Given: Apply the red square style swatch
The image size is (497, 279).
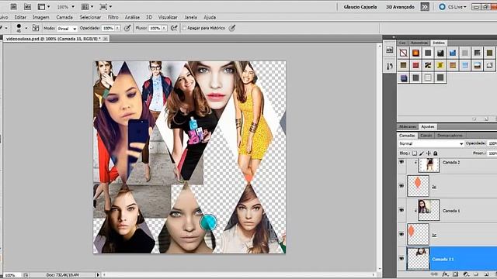Looking at the screenshot, I should point(415,65).
